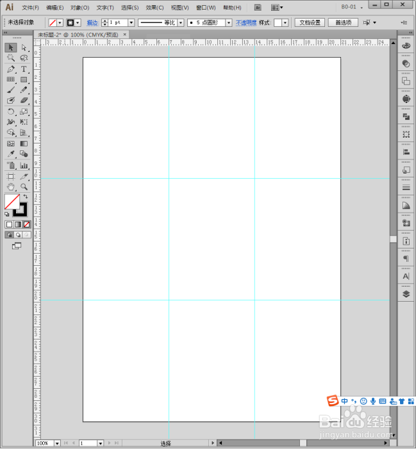The height and width of the screenshot is (449, 416).
Task: Open stroke weight dropdown next to 1 pt
Action: (x=131, y=22)
